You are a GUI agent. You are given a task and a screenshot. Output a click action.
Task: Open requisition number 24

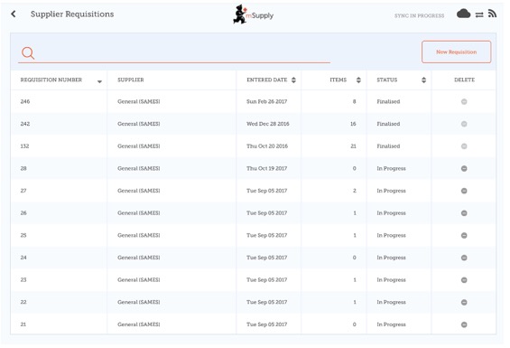pyautogui.click(x=23, y=258)
